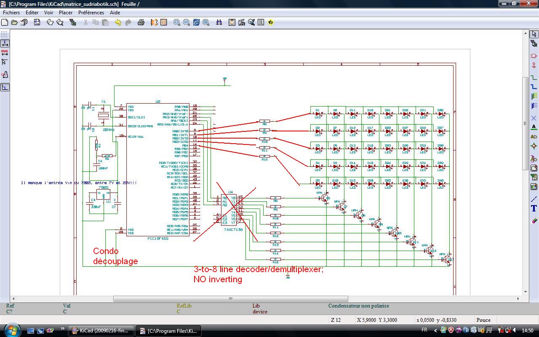Annotate the schematic components
Screen dimensions: 539x337
click(x=242, y=22)
